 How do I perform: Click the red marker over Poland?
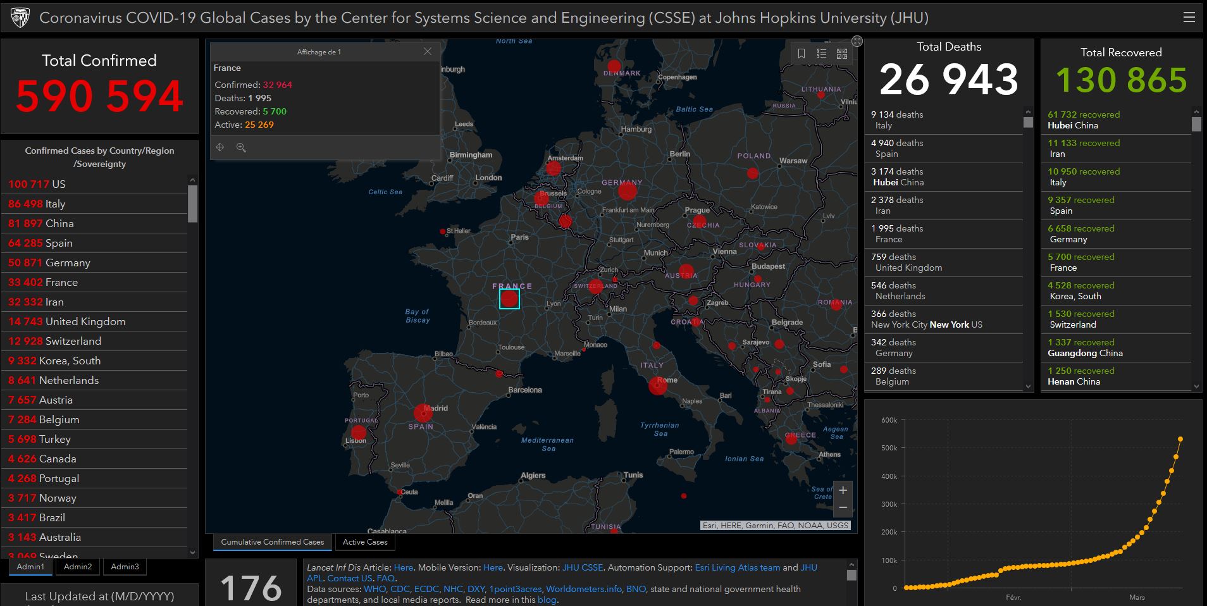click(x=752, y=173)
